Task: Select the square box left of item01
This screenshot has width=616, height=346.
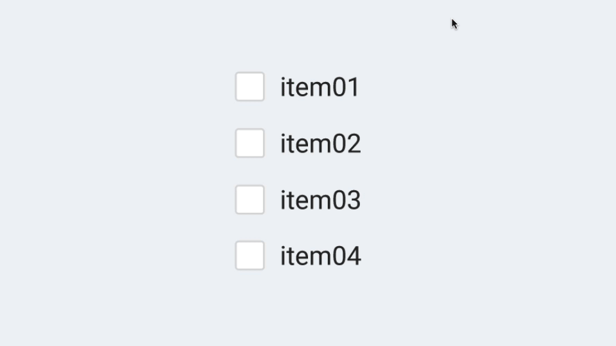Action: (250, 86)
